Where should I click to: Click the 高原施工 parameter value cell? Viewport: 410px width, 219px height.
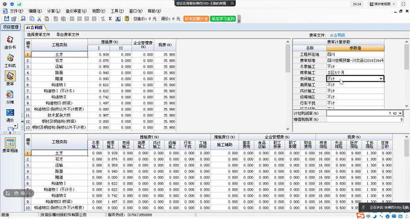click(355, 85)
